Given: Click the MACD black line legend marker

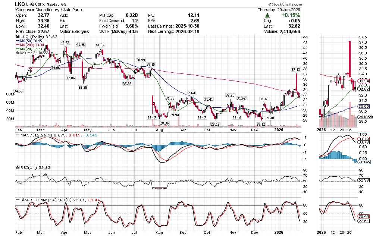Looking at the screenshot, I should tap(17, 135).
